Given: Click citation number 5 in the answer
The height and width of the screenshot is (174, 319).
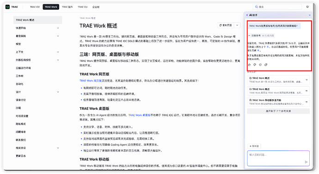Looking at the screenshot, I should [x=268, y=47].
